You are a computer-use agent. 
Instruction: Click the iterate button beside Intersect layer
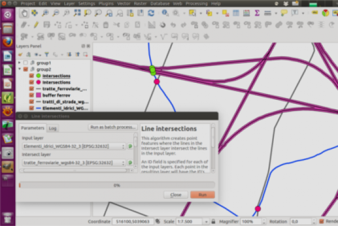[x=130, y=162]
